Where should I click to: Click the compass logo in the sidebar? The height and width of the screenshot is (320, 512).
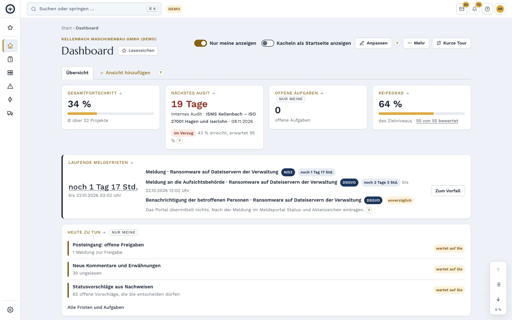[x=10, y=9]
